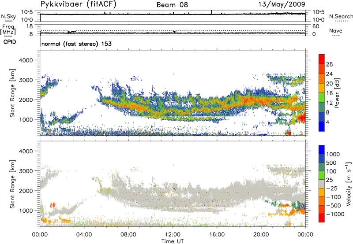Viewport: 353px width, 244px height.
Task: Click Power color bar segment between 4 and 8
Action: point(322,117)
